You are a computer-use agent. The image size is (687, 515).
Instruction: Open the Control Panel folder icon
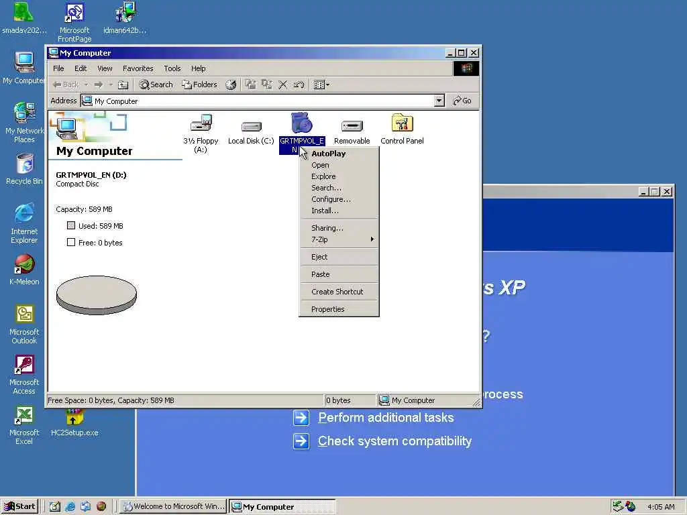coord(403,123)
